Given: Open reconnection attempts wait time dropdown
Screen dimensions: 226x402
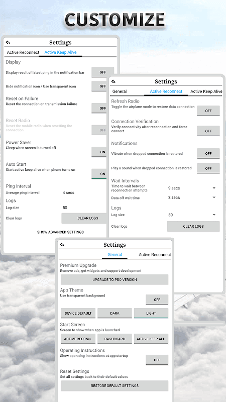Looking at the screenshot, I should (x=192, y=188).
